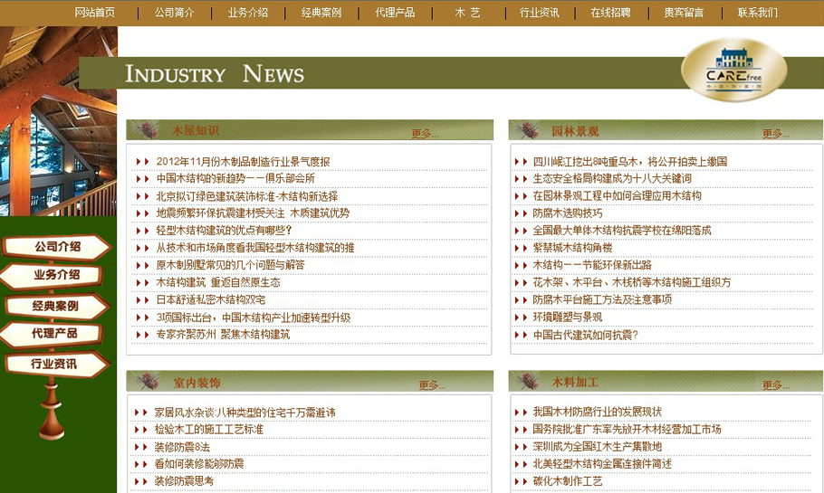The image size is (824, 493).
Task: Open 木艺 in the top menu bar
Action: point(467,13)
